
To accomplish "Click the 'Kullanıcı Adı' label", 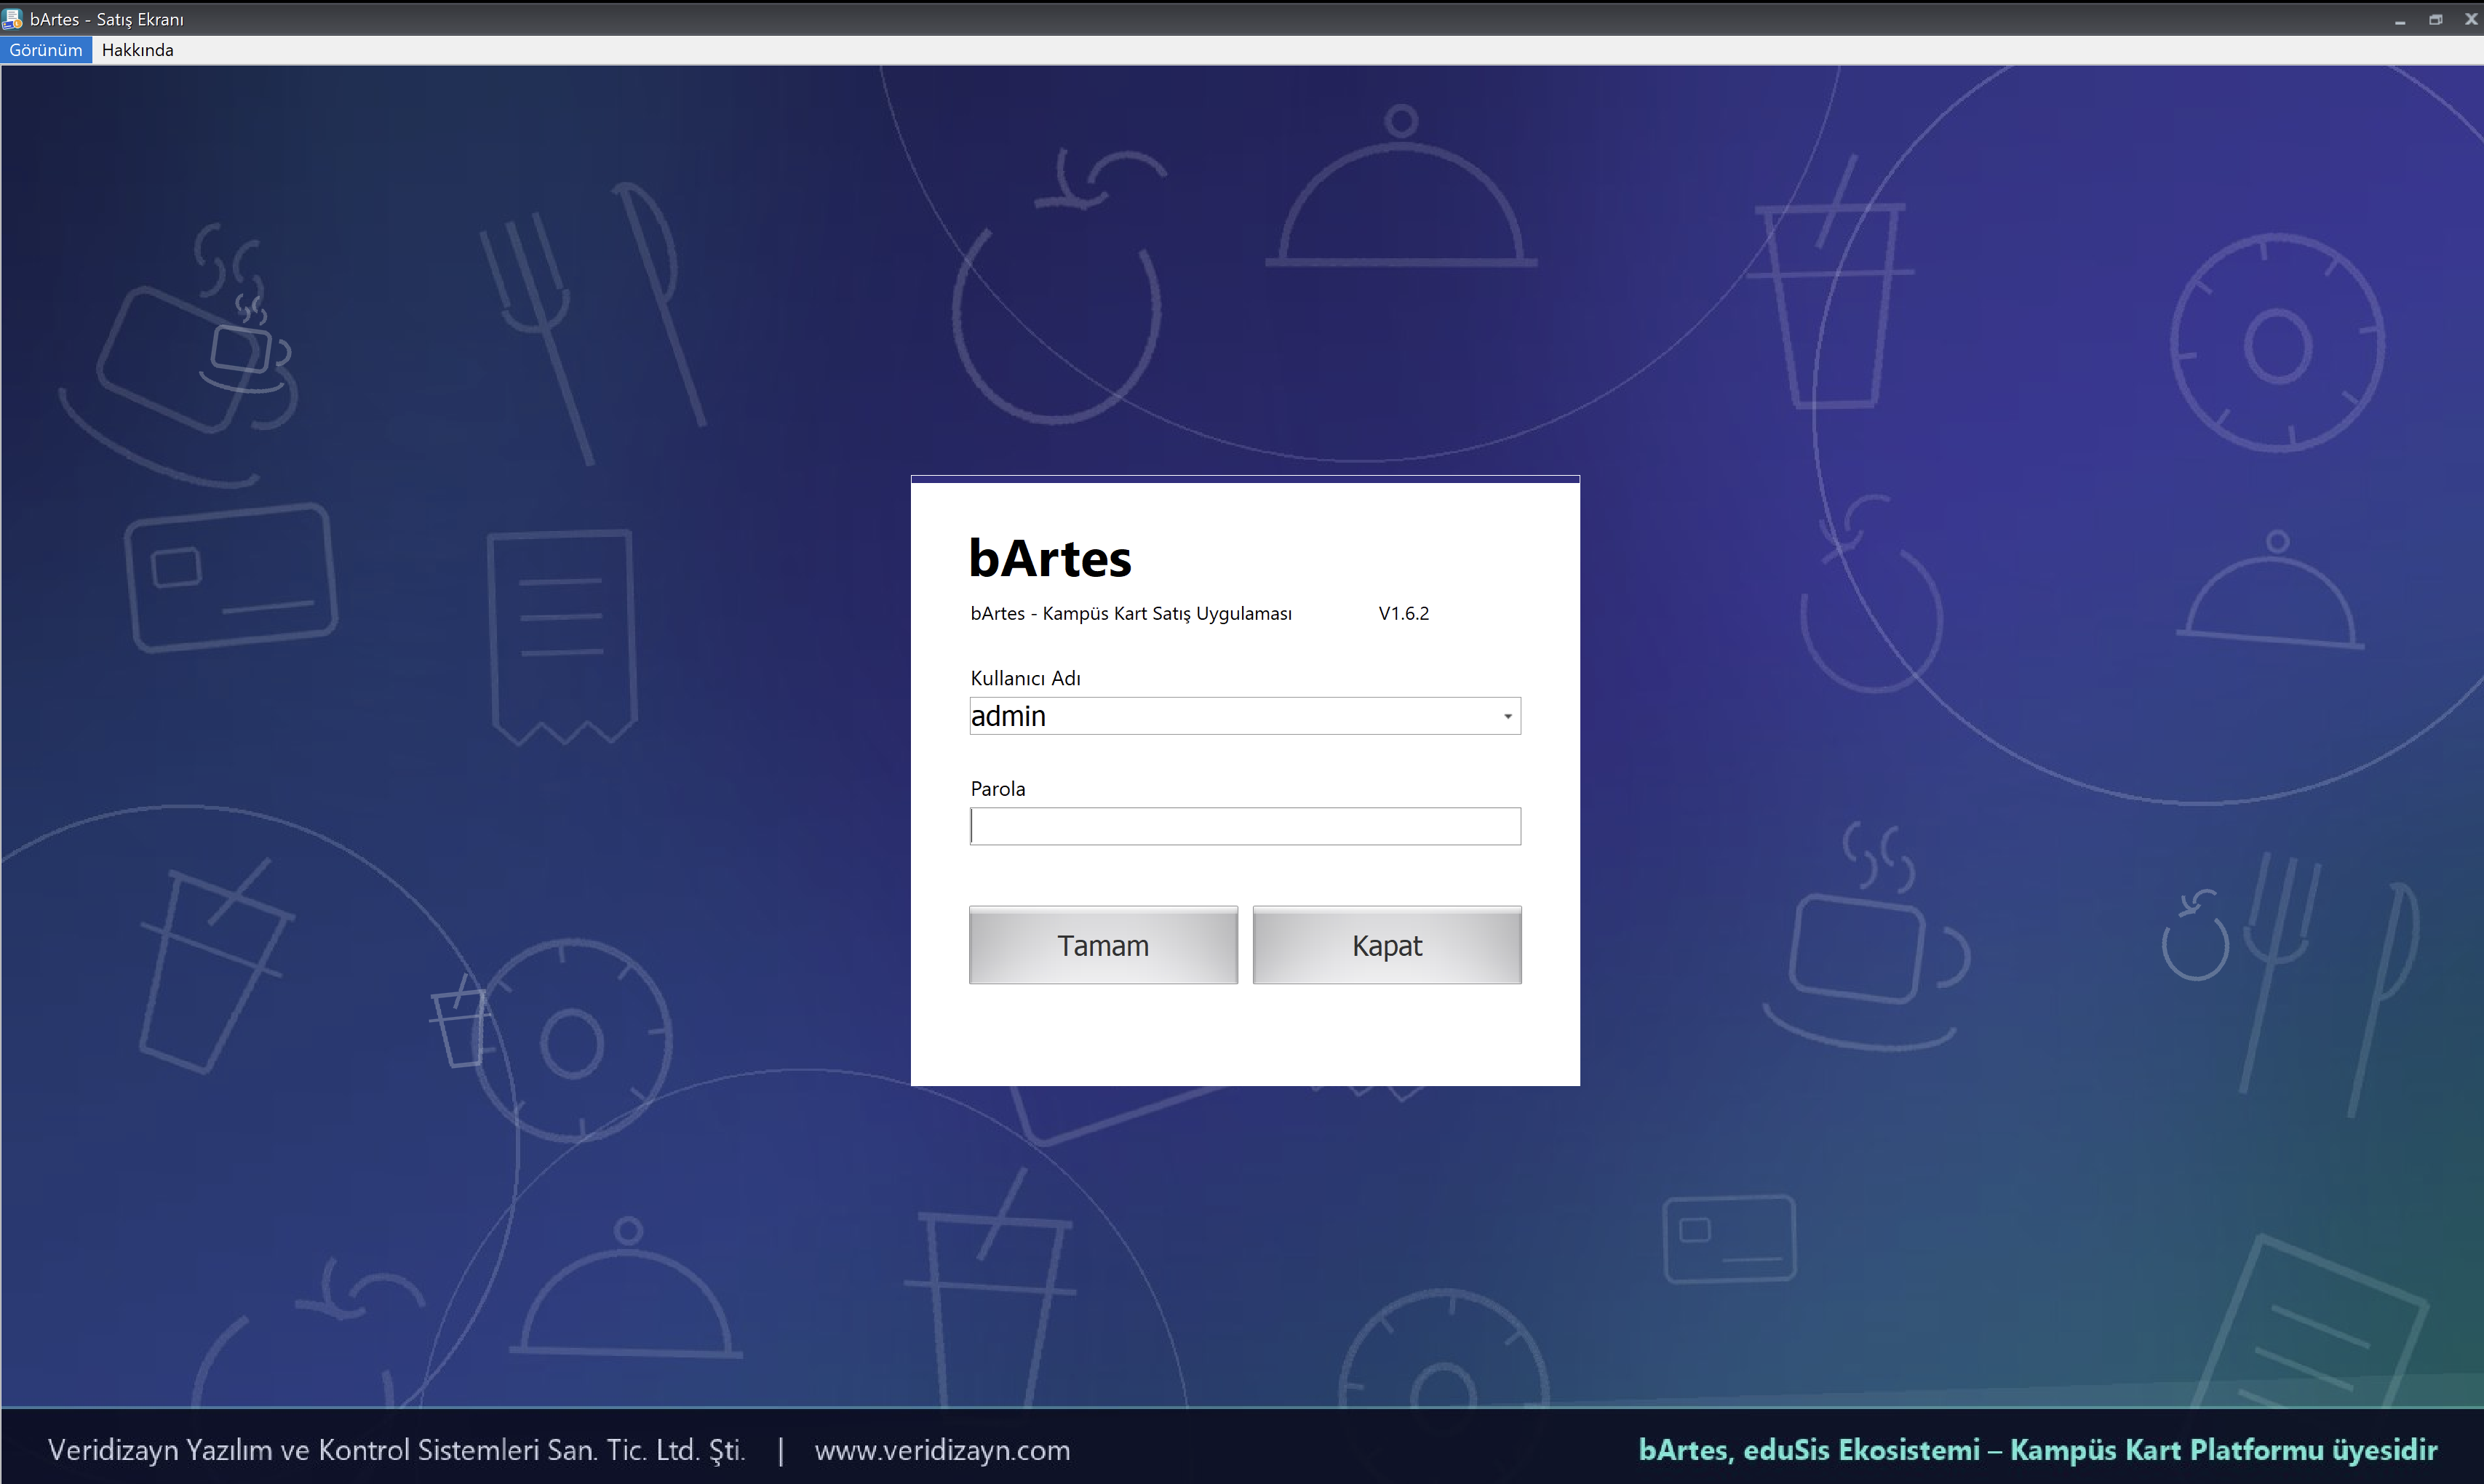I will [1025, 678].
